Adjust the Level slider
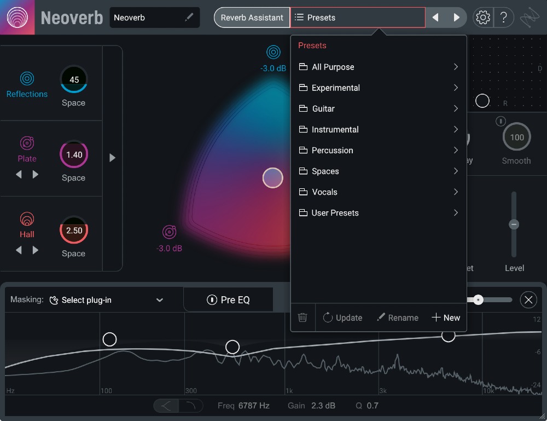This screenshot has height=421, width=547. (514, 224)
